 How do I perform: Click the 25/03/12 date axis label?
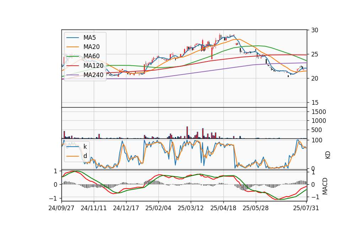191,208
